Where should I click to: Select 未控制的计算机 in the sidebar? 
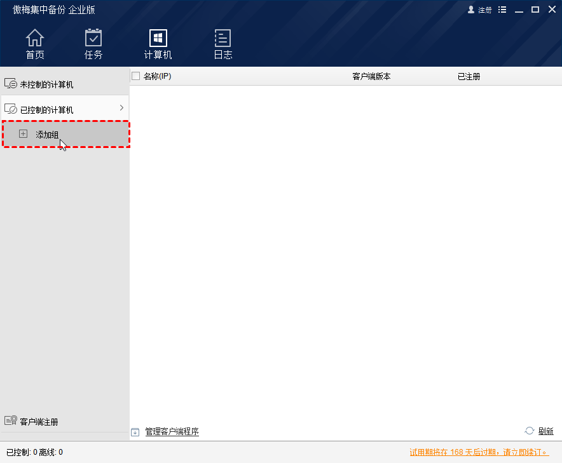click(46, 84)
